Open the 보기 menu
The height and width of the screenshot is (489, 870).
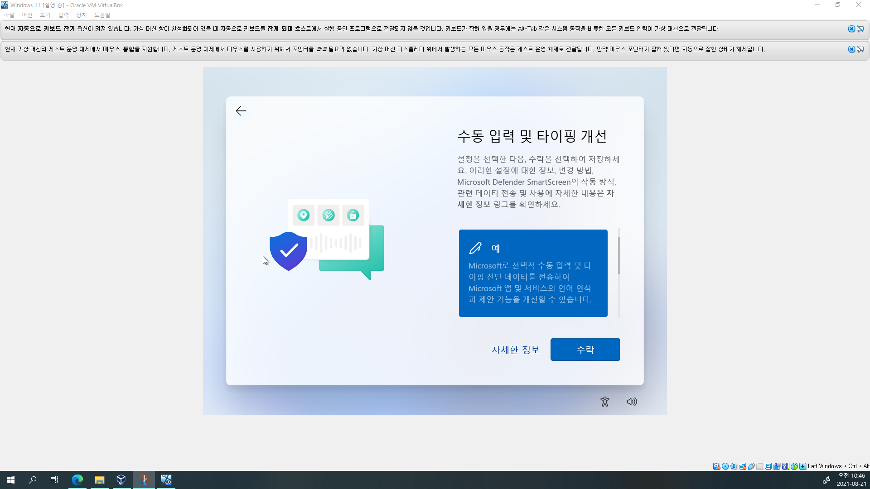click(x=45, y=15)
